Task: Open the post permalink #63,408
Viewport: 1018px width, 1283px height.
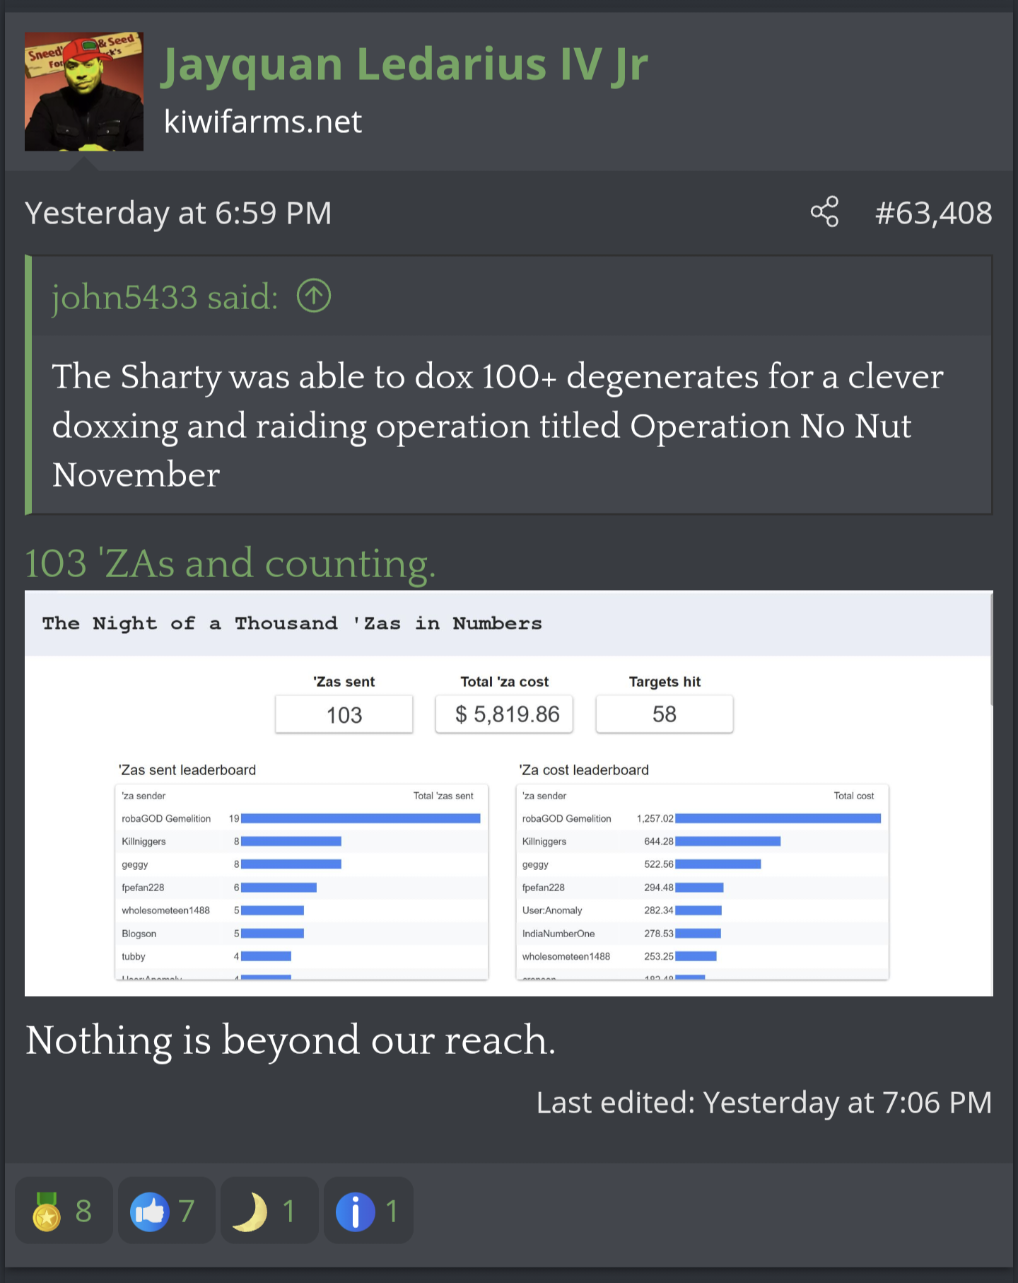Action: coord(933,212)
